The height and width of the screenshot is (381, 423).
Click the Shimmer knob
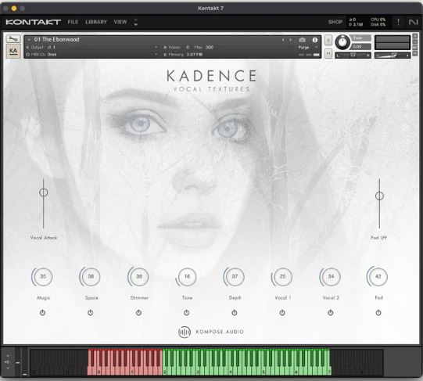point(138,277)
